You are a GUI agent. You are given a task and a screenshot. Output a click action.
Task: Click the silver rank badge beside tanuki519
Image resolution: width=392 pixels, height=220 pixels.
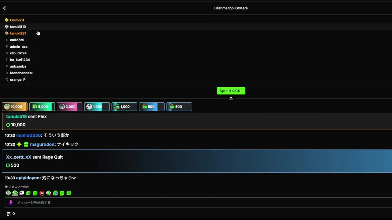click(x=6, y=27)
